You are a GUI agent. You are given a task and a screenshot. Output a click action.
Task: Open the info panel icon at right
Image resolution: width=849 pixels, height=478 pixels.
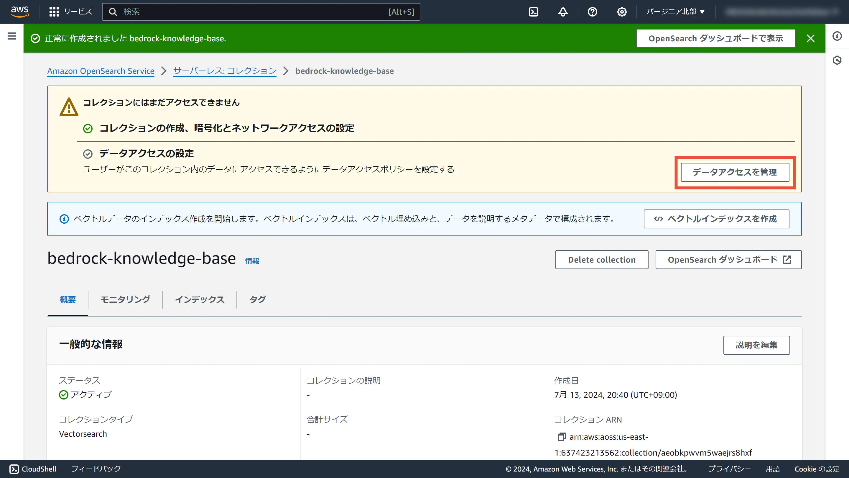pyautogui.click(x=837, y=36)
